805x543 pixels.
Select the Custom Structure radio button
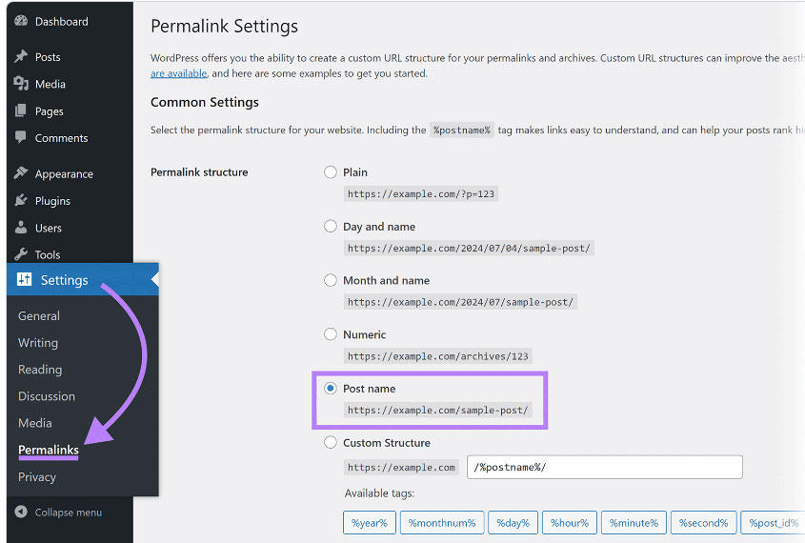tap(331, 443)
